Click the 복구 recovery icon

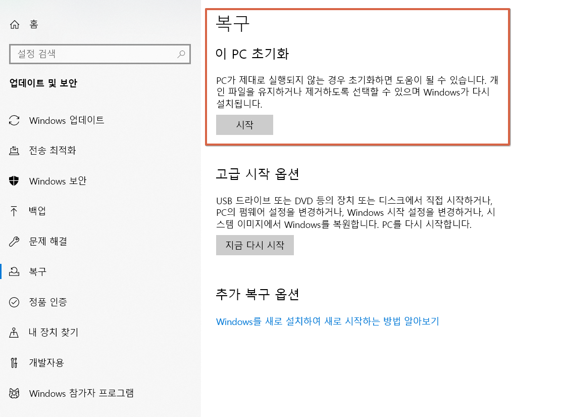(14, 271)
